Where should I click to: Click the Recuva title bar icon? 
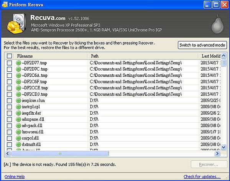click(5, 4)
